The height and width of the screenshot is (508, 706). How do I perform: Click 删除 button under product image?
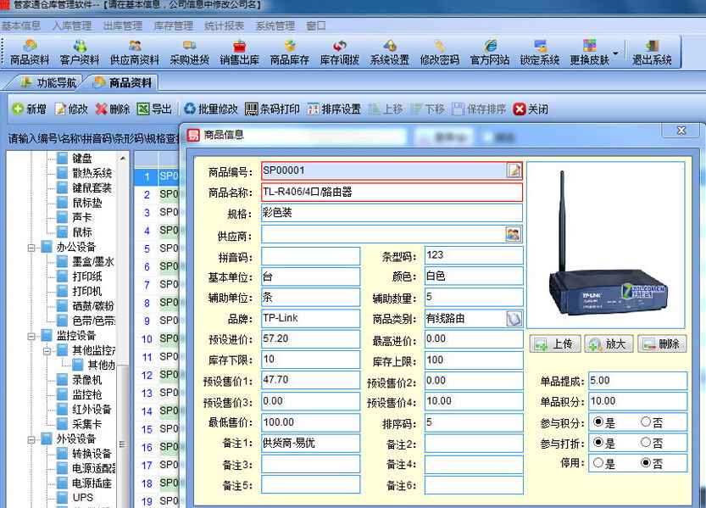pyautogui.click(x=662, y=344)
